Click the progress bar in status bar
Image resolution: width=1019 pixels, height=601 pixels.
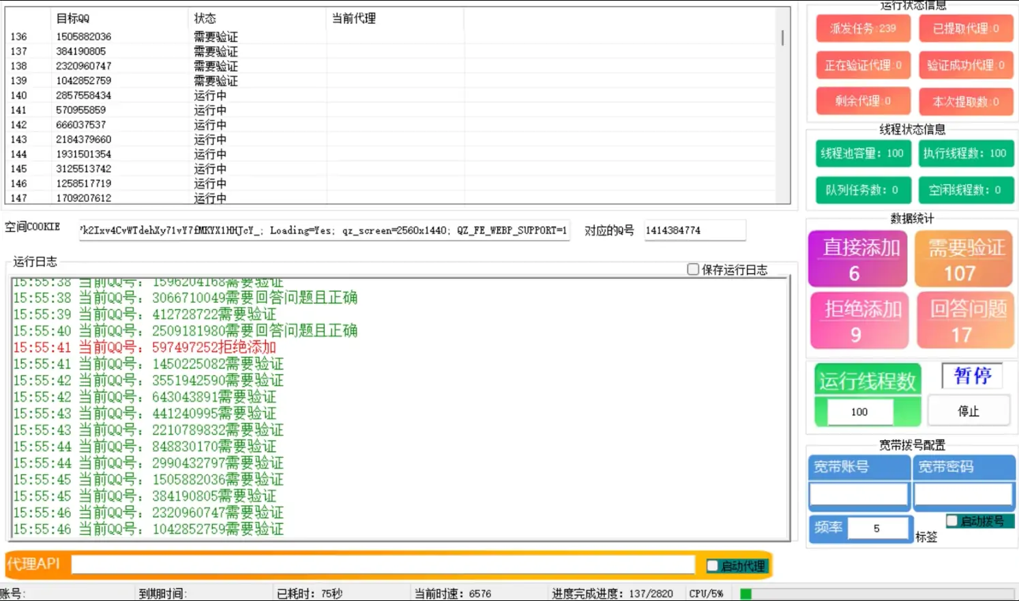click(x=877, y=593)
